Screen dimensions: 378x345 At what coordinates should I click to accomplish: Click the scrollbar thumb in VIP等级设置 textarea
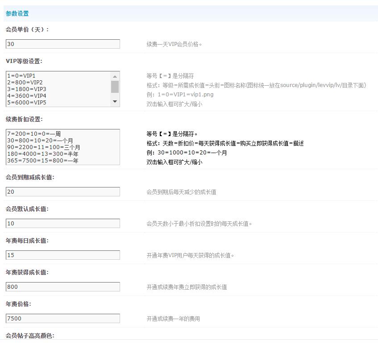pyautogui.click(x=115, y=87)
